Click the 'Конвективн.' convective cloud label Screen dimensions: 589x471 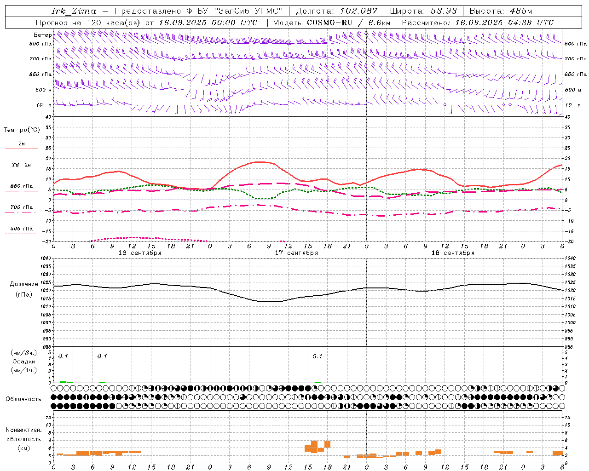click(24, 430)
